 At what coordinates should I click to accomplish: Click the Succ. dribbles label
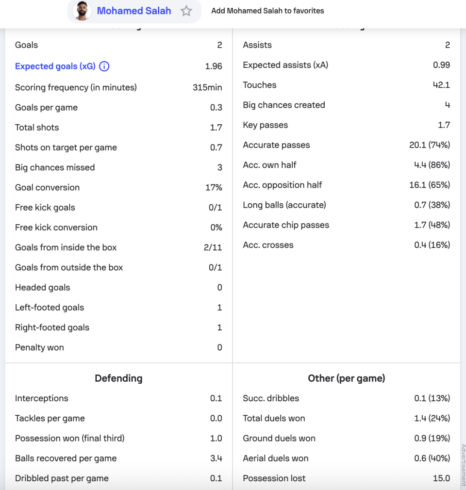271,398
